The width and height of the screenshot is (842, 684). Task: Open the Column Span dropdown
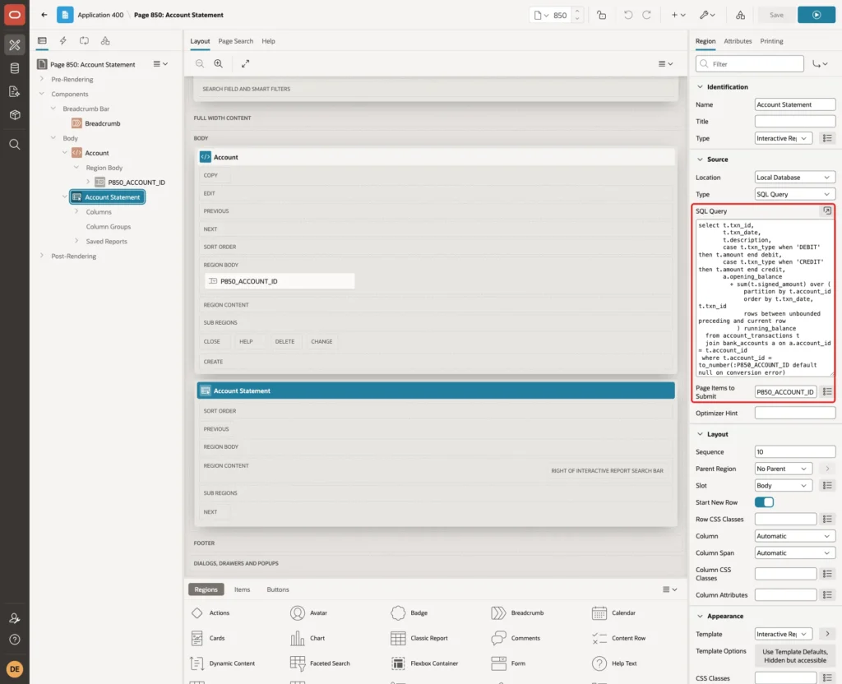point(795,552)
